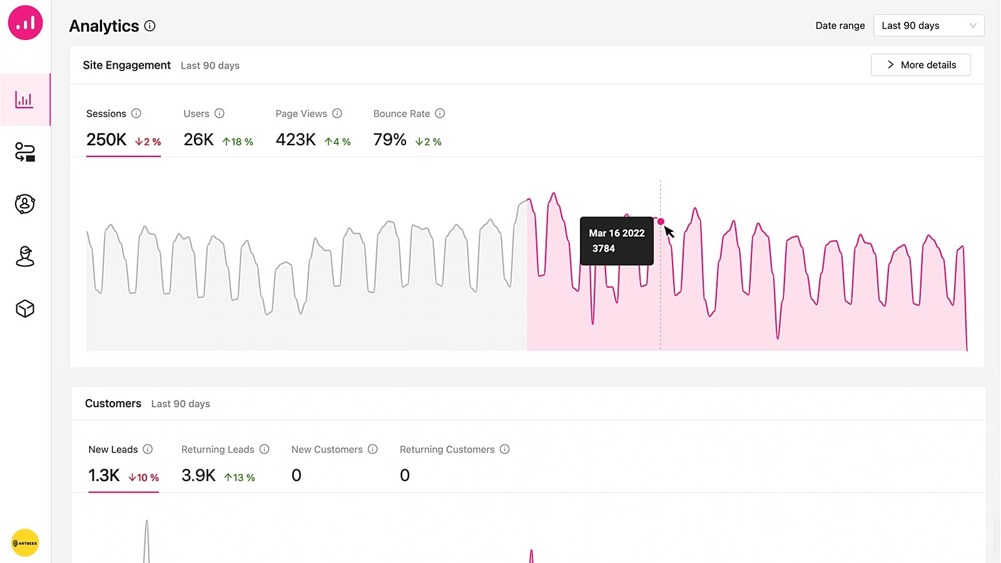
Task: Switch to the Users metric tab
Action: pos(218,129)
